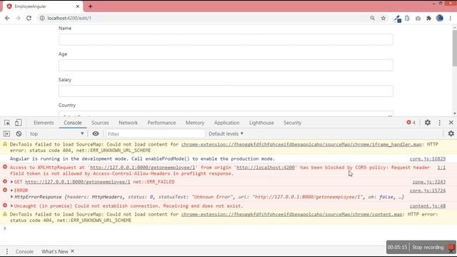Open the top JavaScript context dropdown
This screenshot has width=457, height=257.
pos(56,133)
